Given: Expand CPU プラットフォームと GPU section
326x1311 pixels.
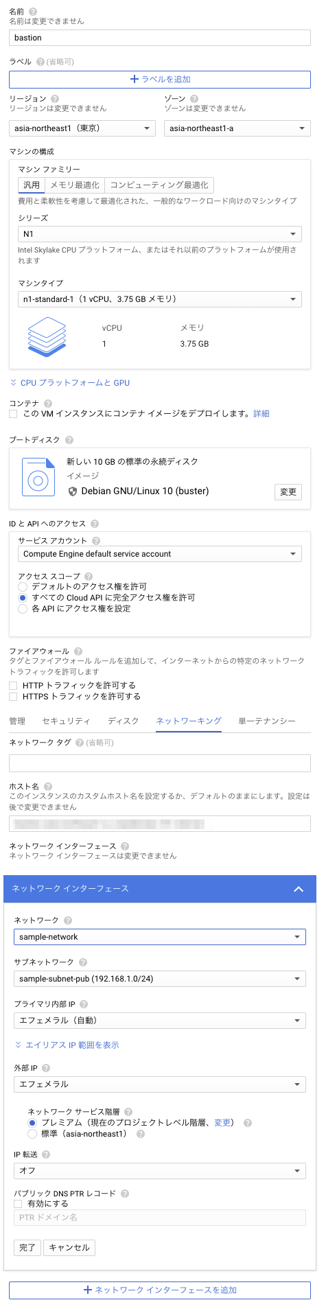Looking at the screenshot, I should pyautogui.click(x=70, y=383).
